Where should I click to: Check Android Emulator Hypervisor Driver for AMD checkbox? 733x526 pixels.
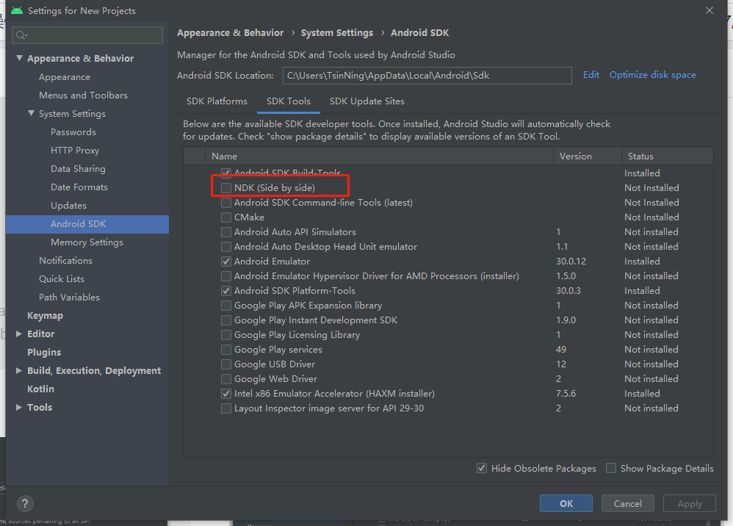coord(226,276)
